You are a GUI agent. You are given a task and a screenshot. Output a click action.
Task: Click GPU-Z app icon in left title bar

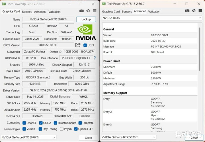pos(4,4)
